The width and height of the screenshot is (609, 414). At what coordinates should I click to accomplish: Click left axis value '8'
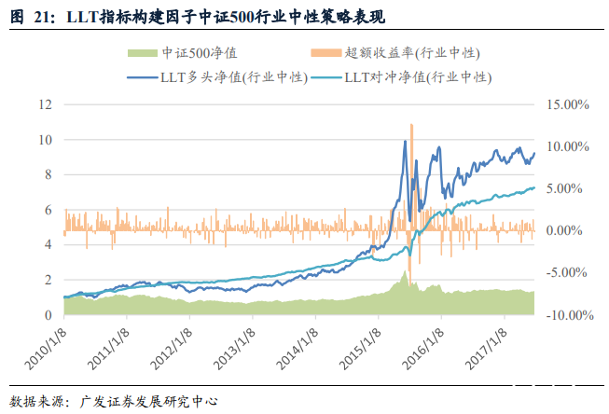point(48,174)
